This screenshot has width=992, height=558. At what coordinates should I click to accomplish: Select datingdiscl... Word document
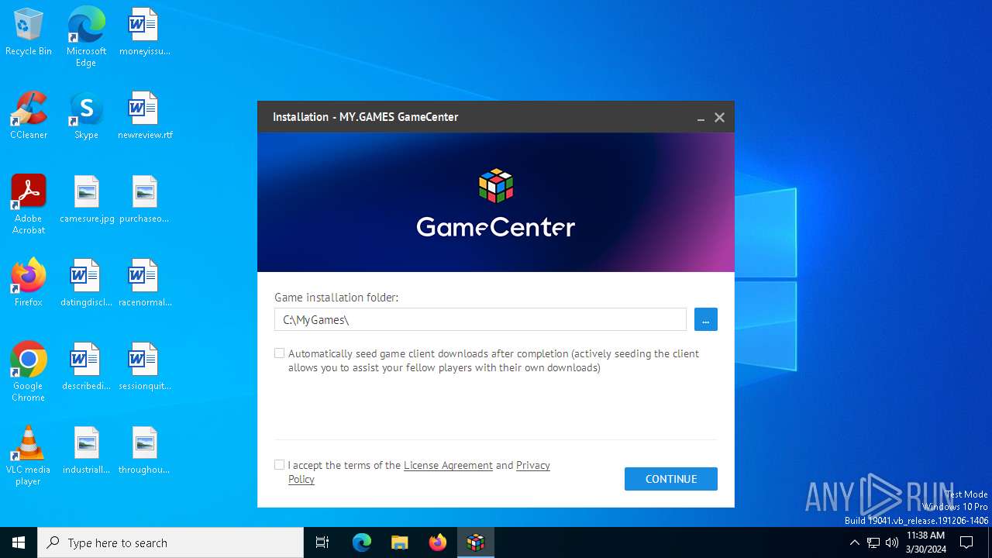(x=86, y=284)
